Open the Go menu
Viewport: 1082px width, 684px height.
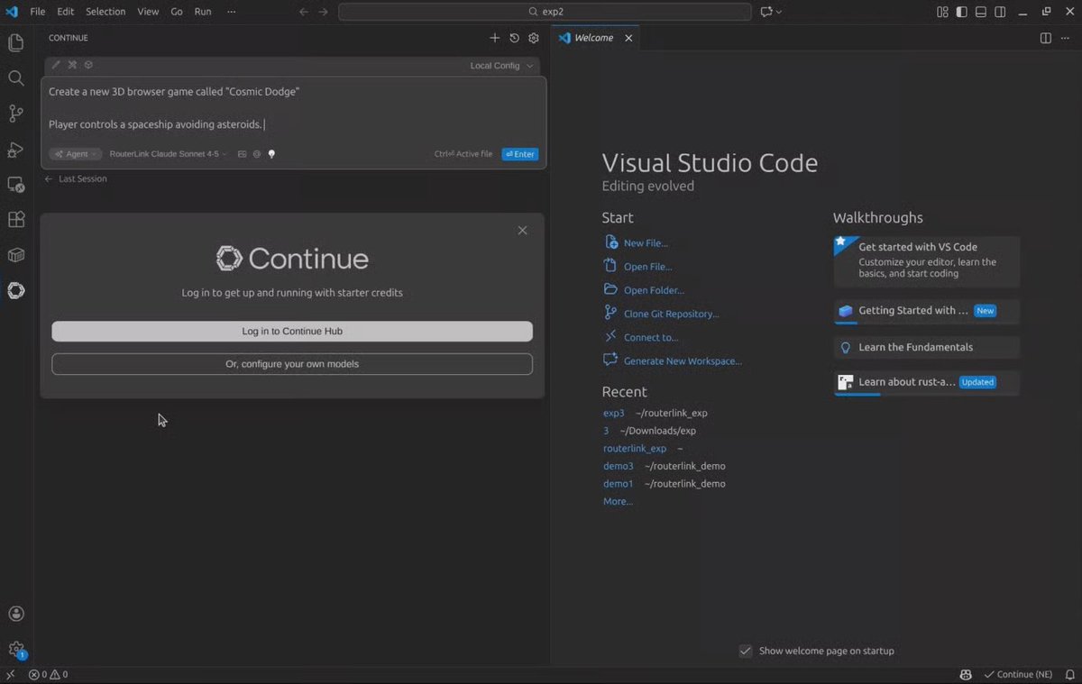point(177,12)
